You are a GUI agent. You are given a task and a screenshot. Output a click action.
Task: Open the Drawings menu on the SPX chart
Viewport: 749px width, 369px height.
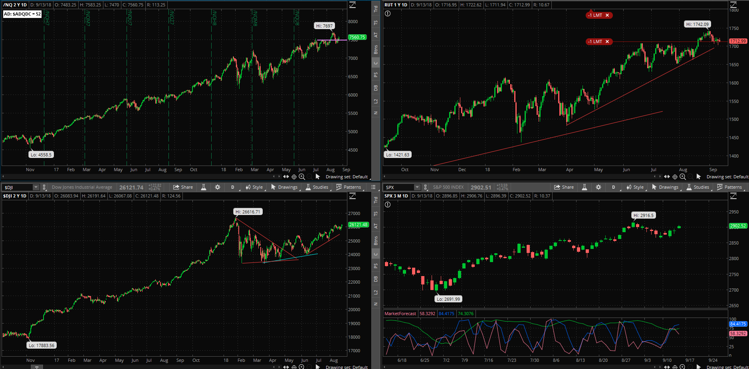(665, 187)
